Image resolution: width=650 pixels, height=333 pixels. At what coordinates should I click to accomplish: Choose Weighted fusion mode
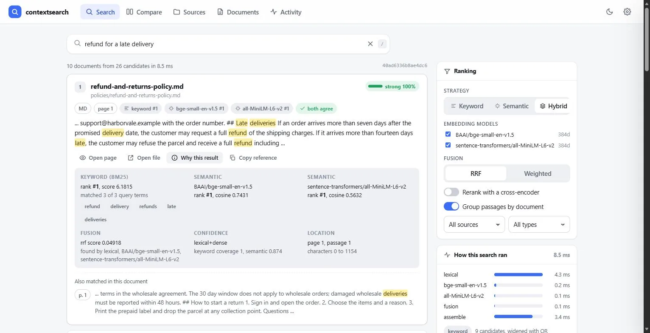[538, 173]
